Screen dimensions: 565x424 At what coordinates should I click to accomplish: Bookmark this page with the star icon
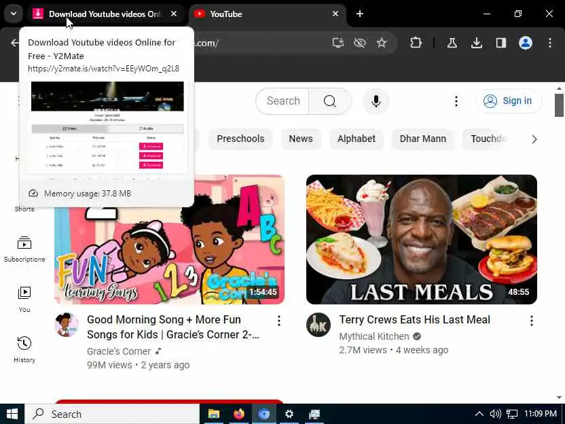tap(381, 43)
